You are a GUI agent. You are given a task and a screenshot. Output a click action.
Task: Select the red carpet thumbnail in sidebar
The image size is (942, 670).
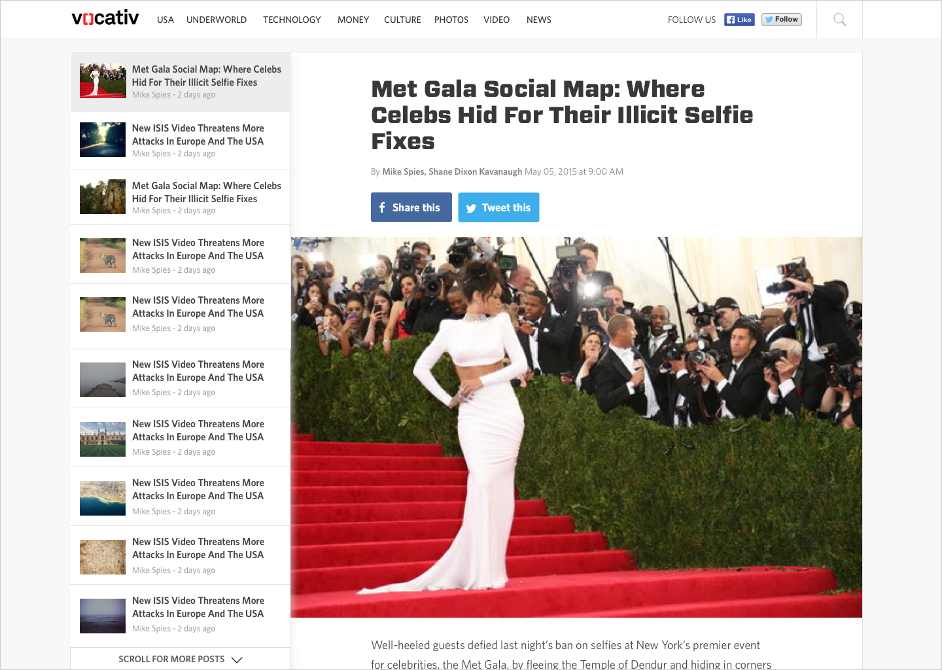pos(103,80)
